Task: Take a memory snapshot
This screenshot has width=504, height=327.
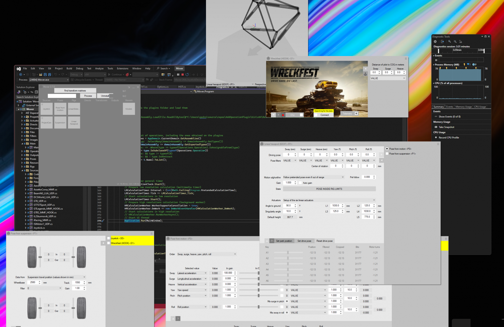Action: (x=446, y=127)
